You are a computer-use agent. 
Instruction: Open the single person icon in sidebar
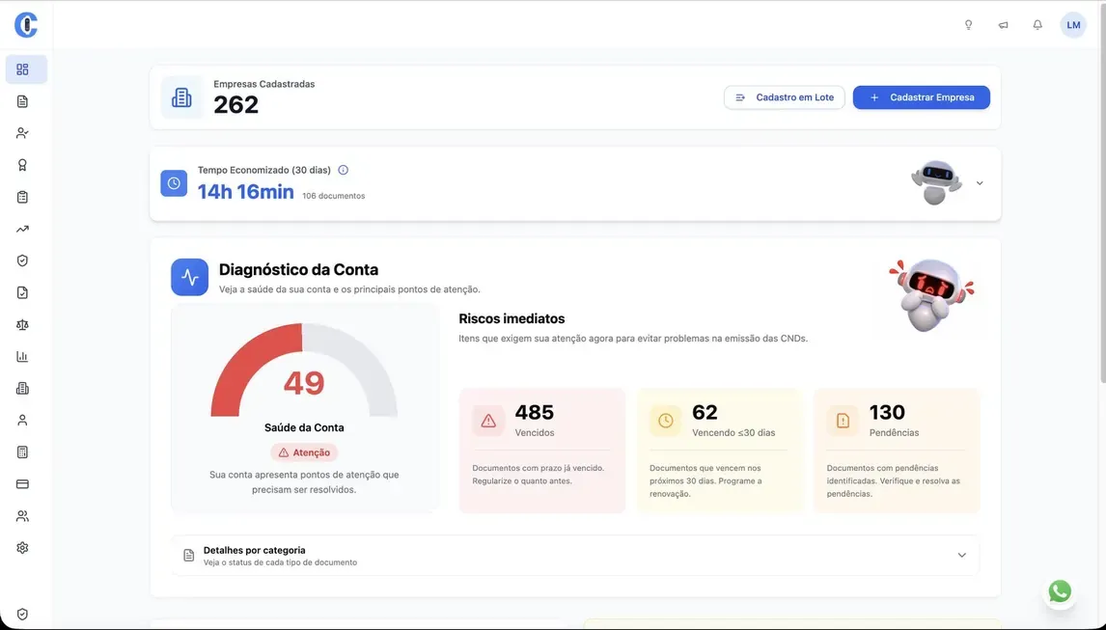coord(22,421)
